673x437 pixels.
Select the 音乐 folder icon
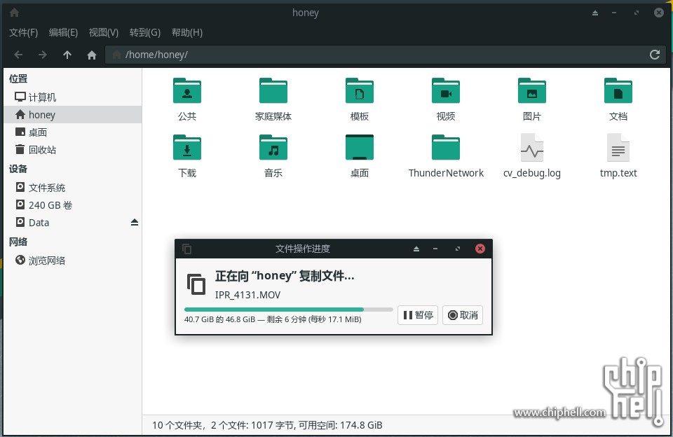(x=273, y=147)
